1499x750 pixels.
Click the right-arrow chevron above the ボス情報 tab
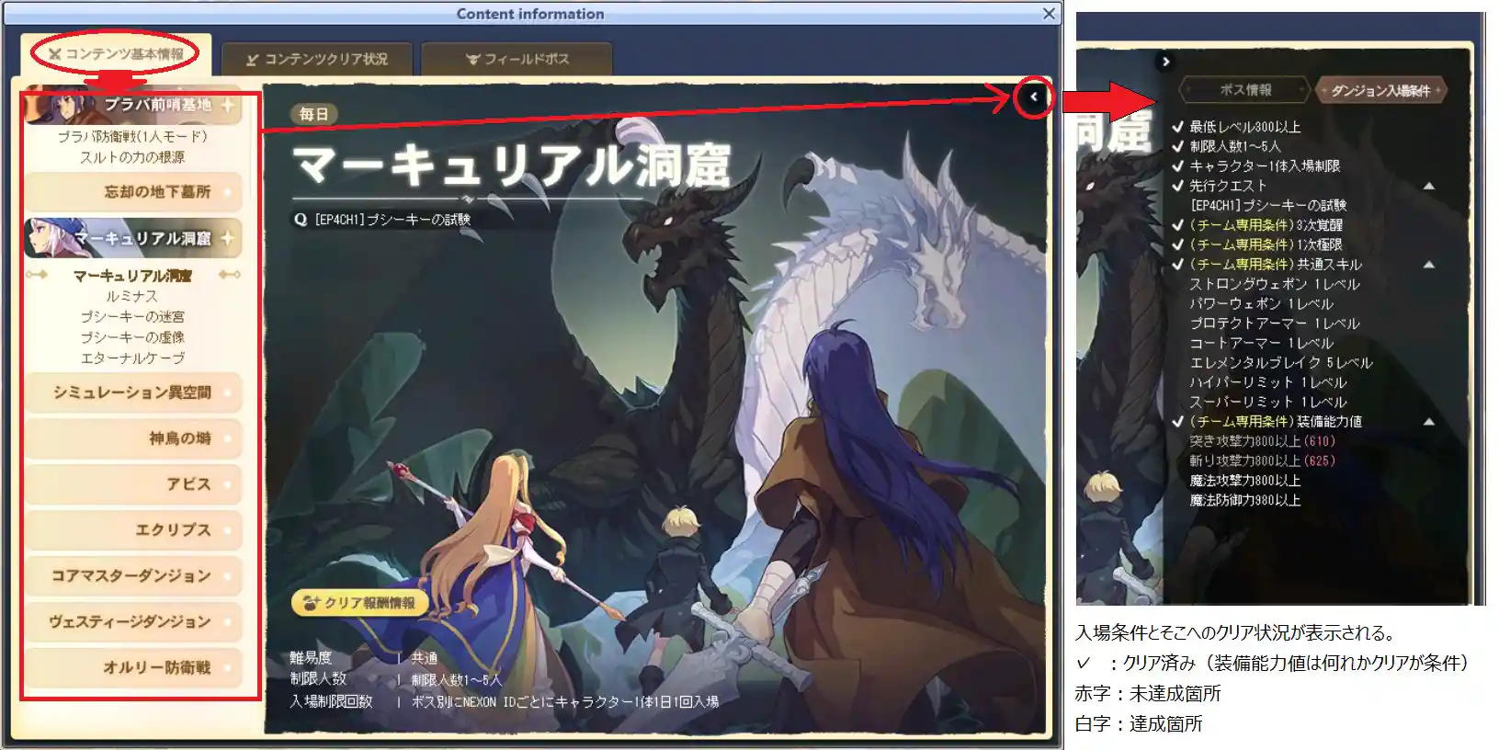pyautogui.click(x=1165, y=62)
